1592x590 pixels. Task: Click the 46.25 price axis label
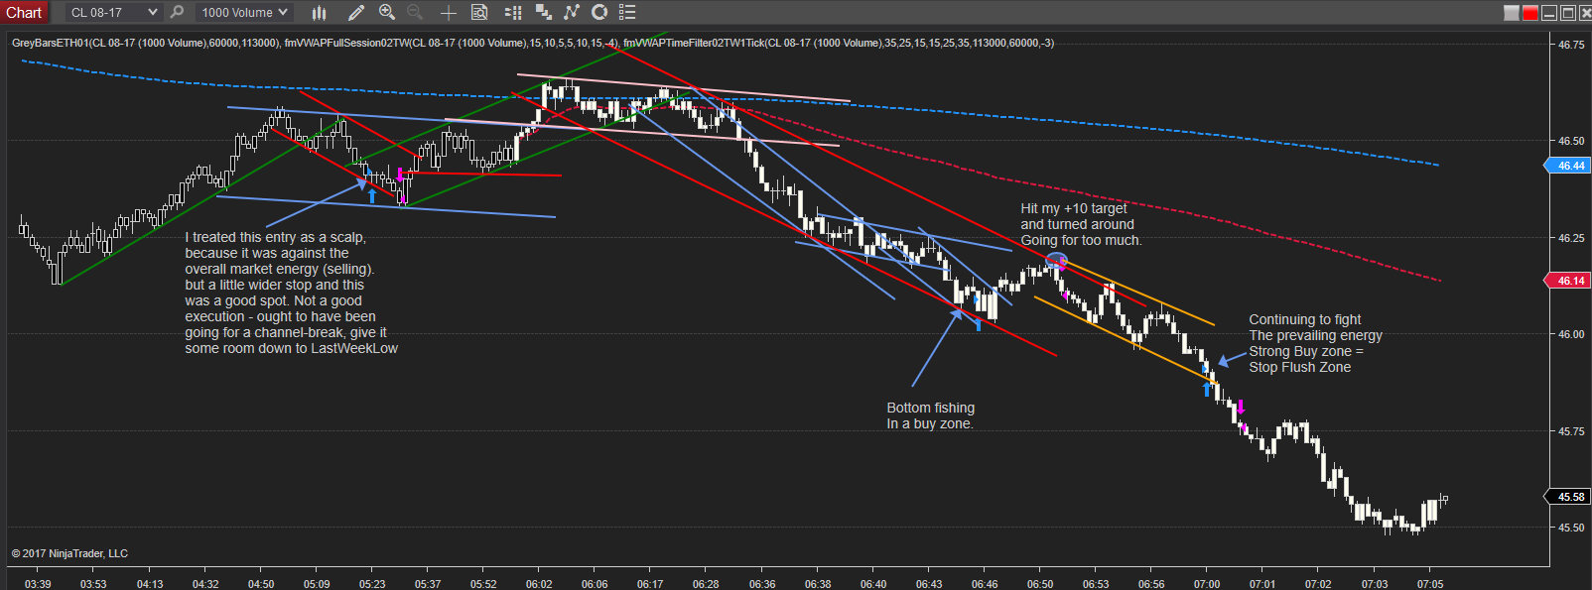1571,238
